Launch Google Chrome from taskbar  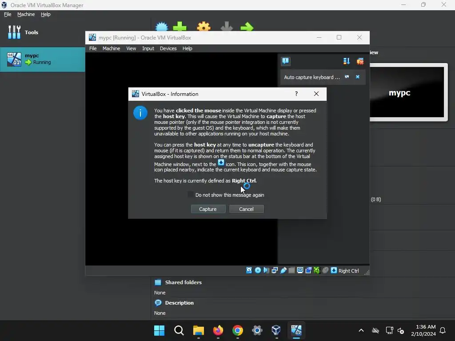click(x=237, y=330)
